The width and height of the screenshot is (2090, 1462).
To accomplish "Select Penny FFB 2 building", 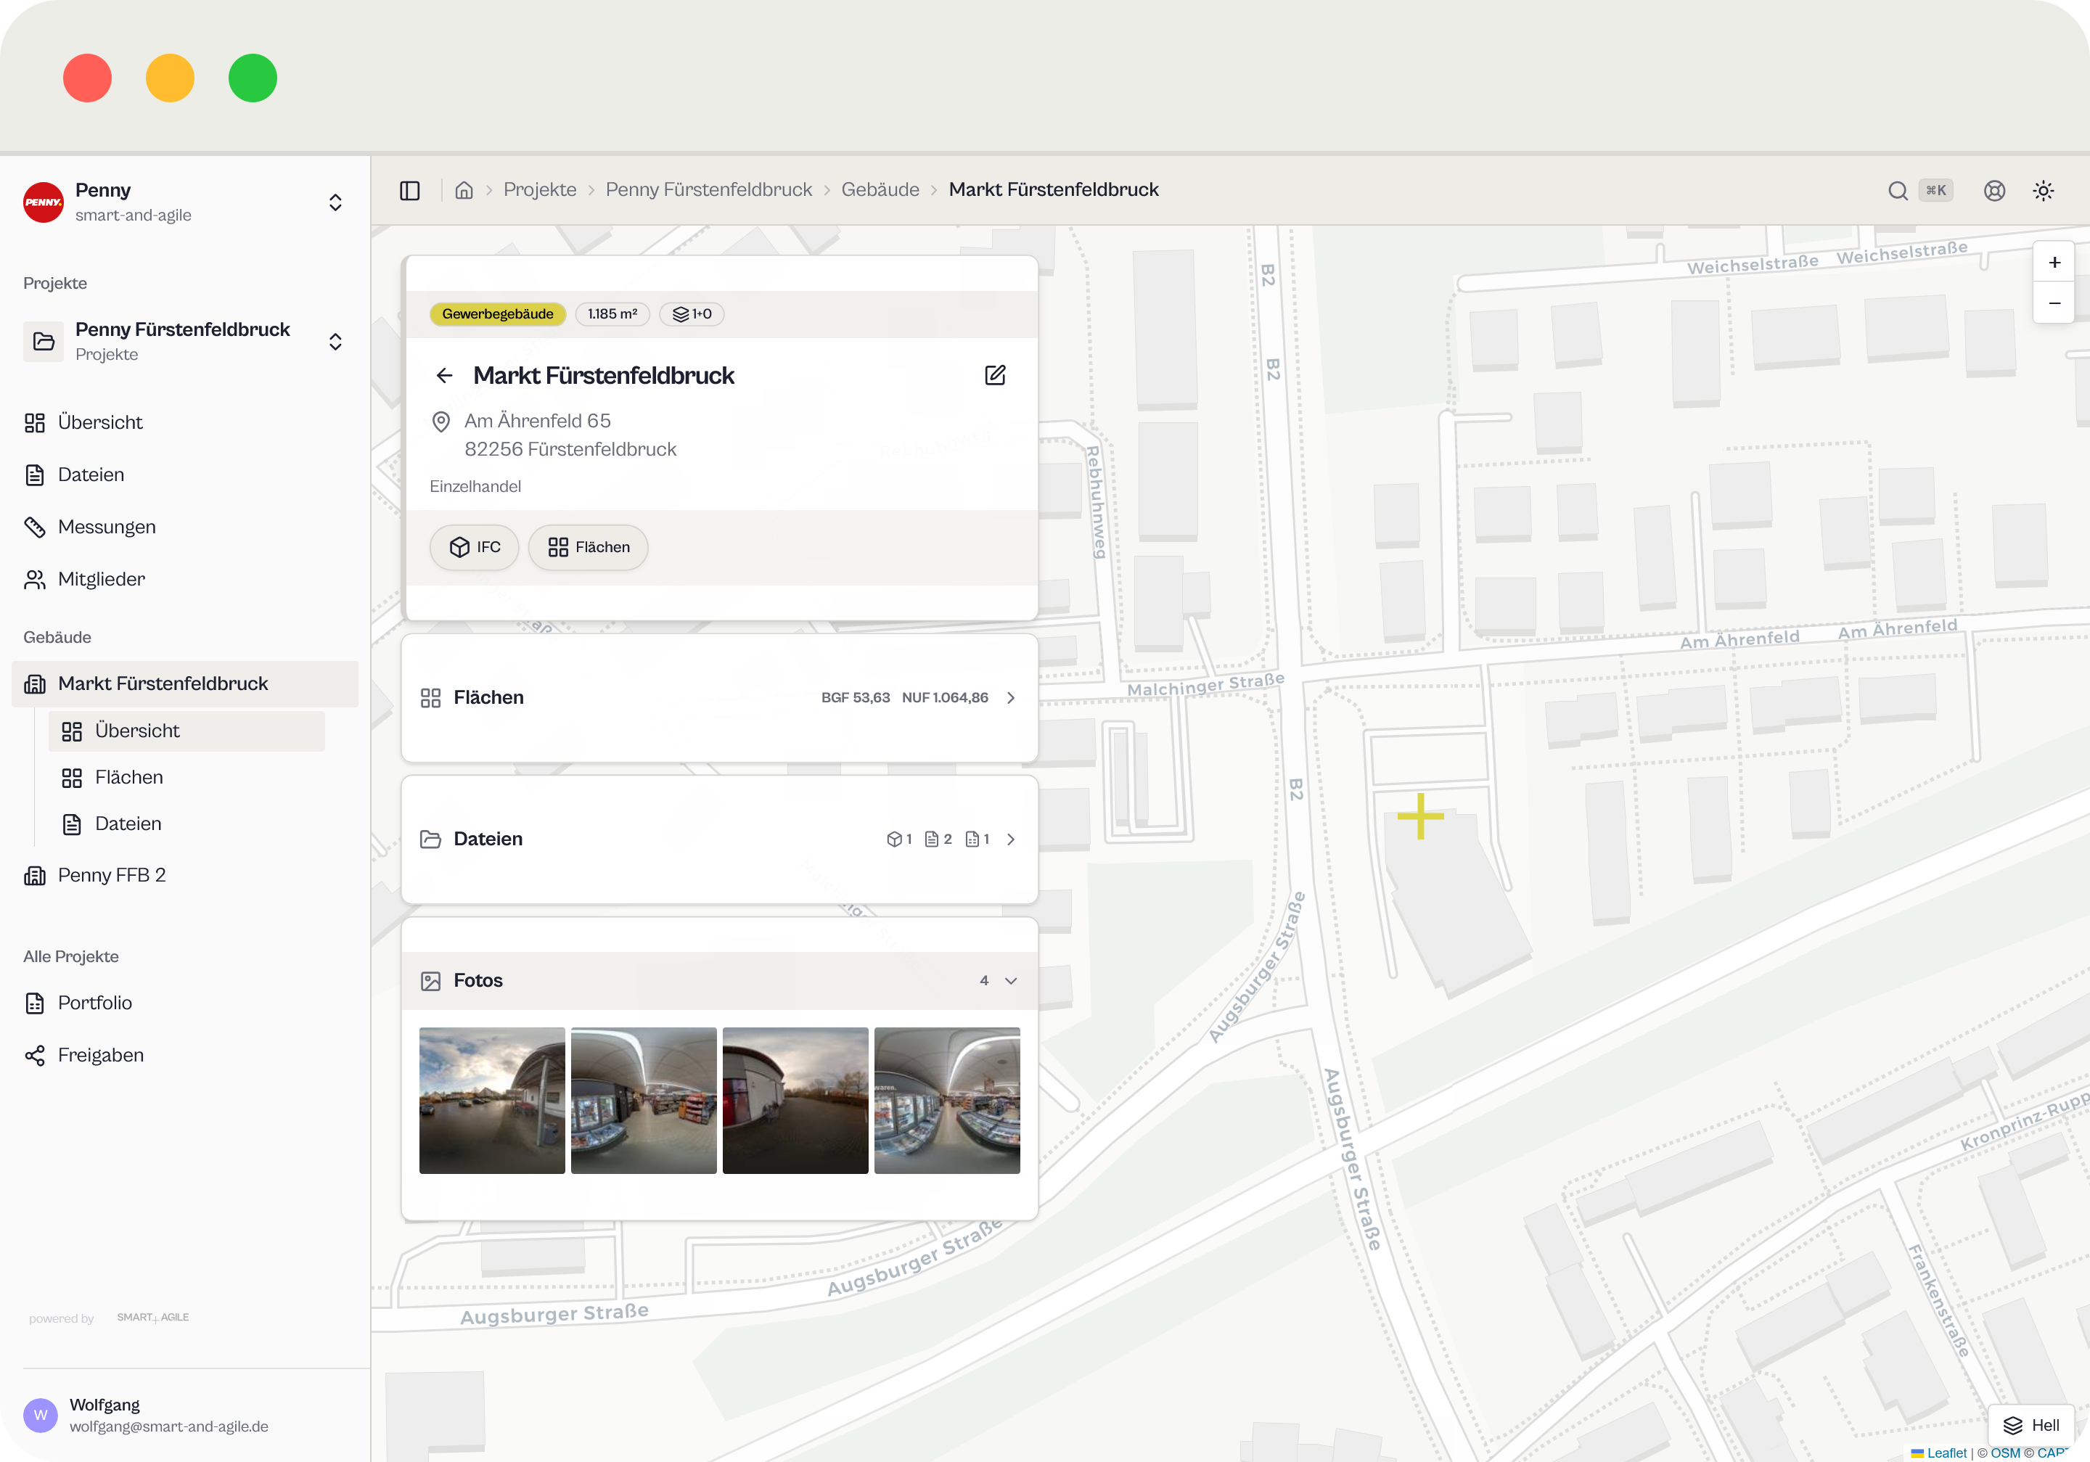I will pyautogui.click(x=185, y=875).
